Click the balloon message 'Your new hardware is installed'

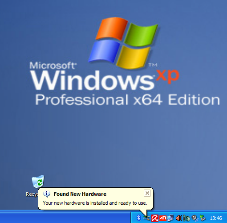click(x=95, y=203)
